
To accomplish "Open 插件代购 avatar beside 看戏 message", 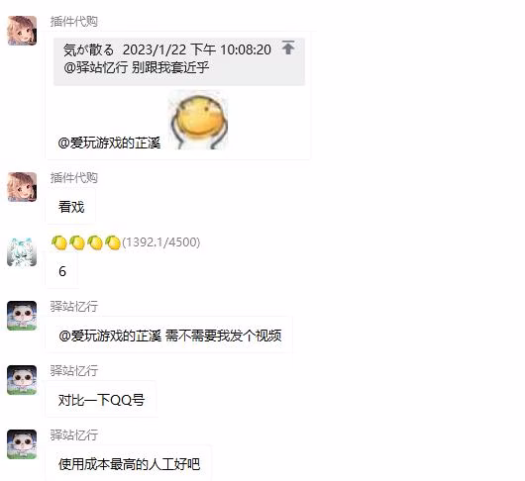I will click(x=22, y=187).
